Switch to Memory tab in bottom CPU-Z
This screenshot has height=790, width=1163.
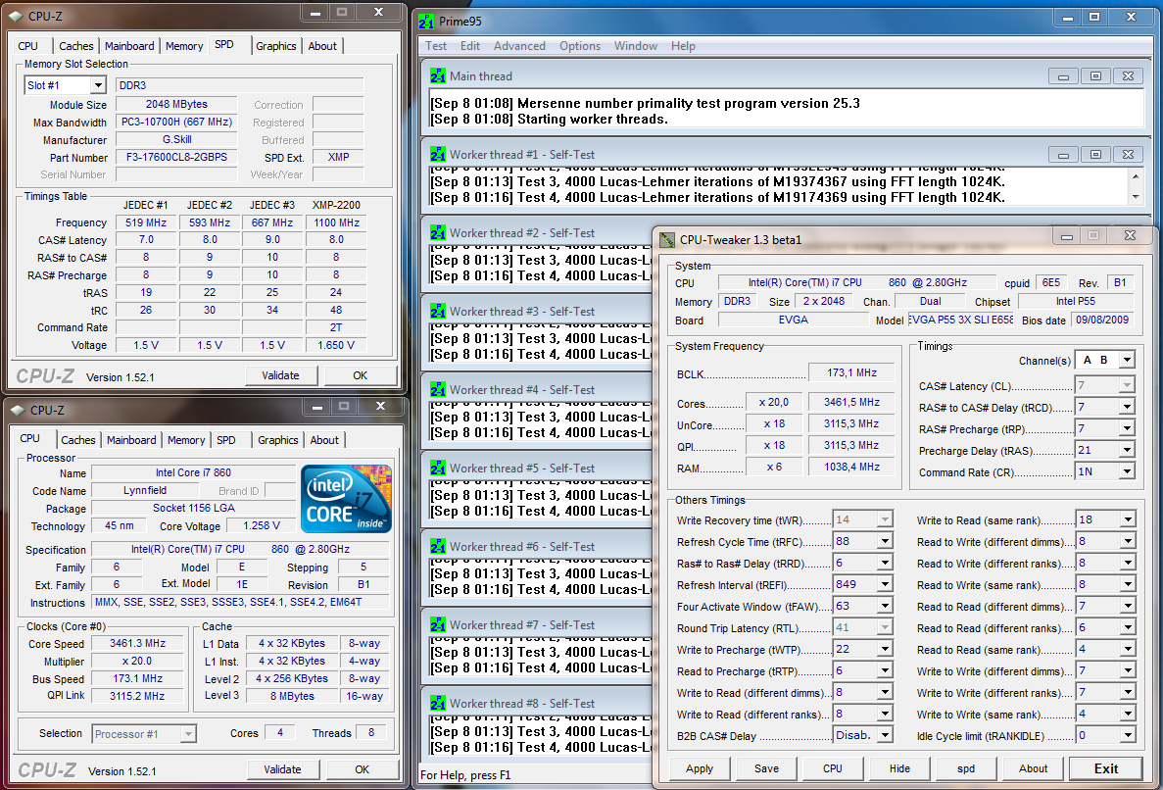pyautogui.click(x=186, y=440)
